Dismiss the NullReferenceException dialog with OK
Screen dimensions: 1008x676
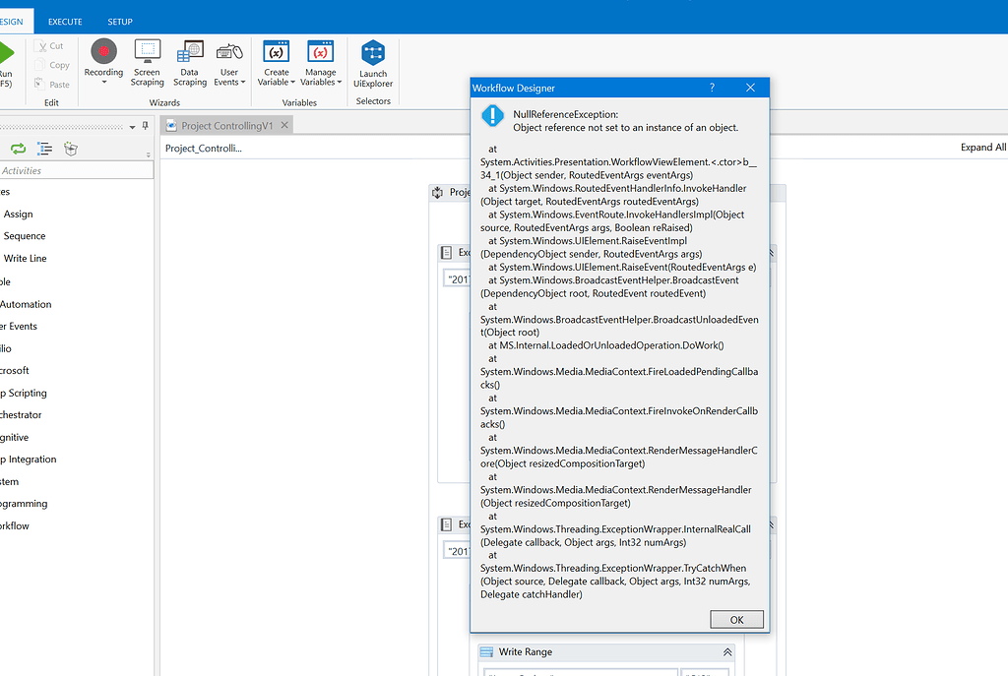(x=736, y=619)
